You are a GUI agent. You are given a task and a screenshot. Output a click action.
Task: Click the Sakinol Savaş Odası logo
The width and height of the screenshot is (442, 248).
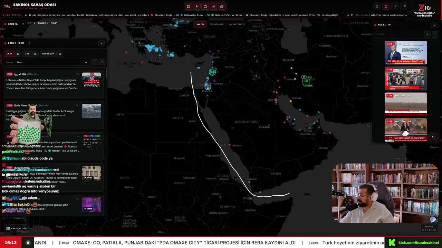point(7,6)
